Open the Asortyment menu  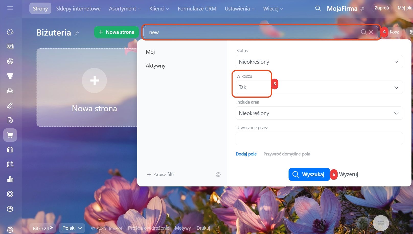(x=124, y=9)
